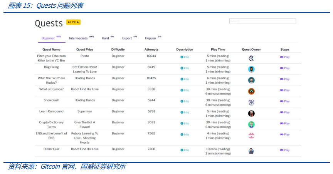
Task: Click the Attempts column header
Action: pos(151,49)
